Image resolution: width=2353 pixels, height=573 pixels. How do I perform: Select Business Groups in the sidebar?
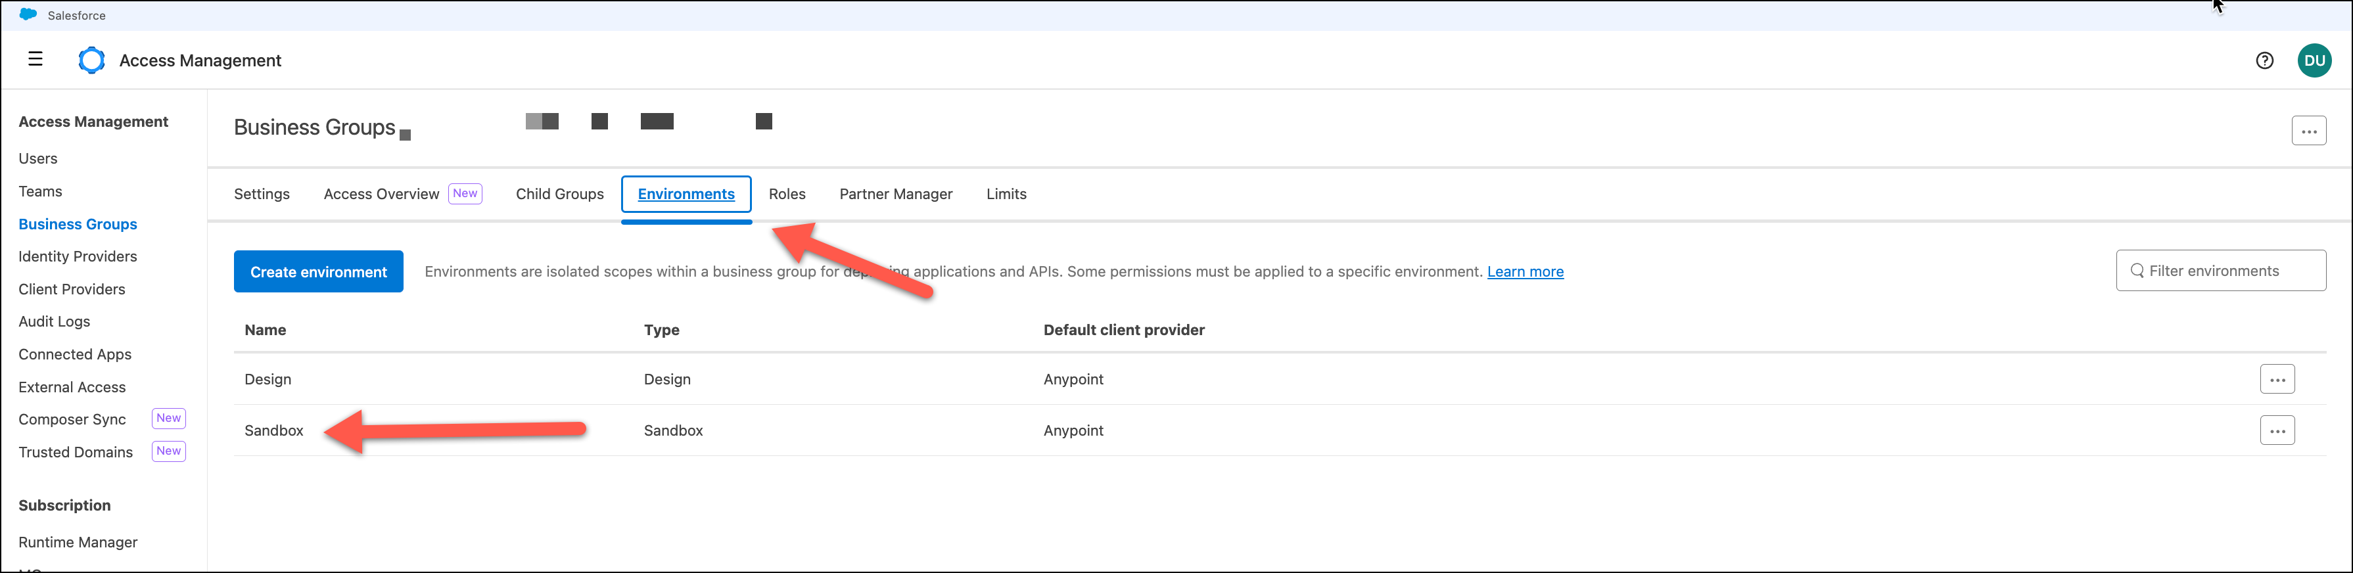click(78, 224)
